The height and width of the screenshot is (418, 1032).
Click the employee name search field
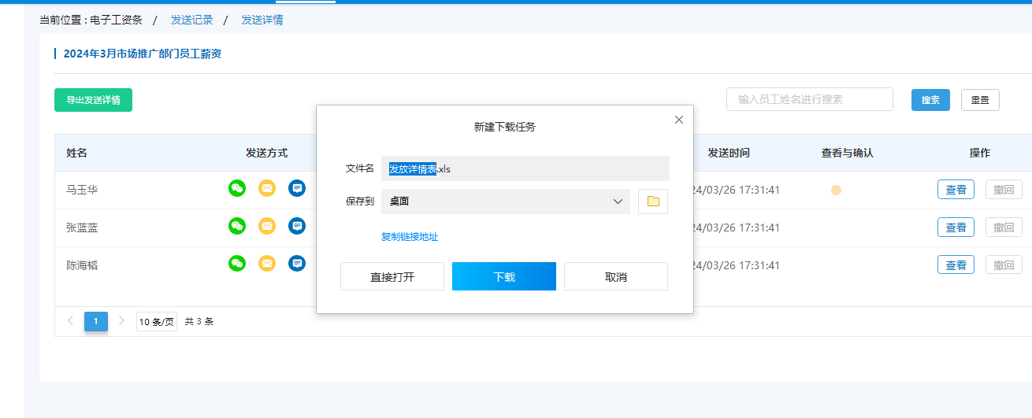click(809, 99)
